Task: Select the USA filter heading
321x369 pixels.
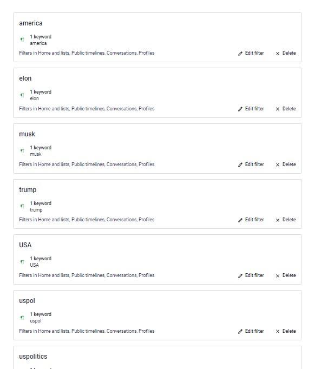Action: [x=25, y=245]
